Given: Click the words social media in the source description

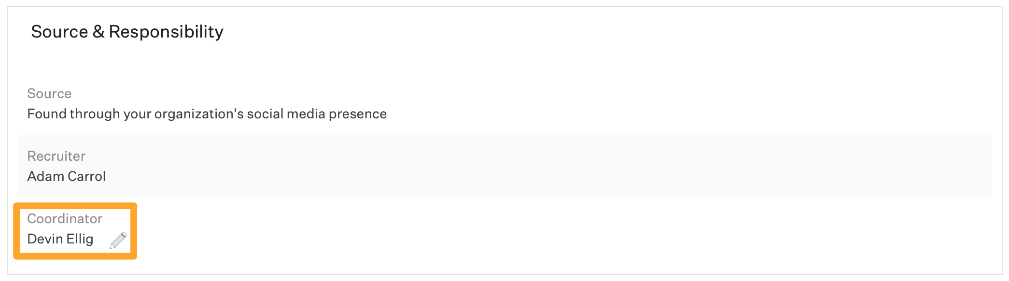Looking at the screenshot, I should point(286,114).
